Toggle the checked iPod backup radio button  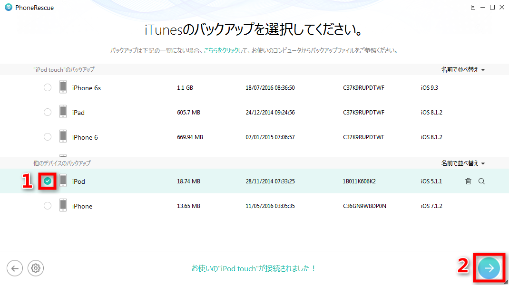(48, 181)
